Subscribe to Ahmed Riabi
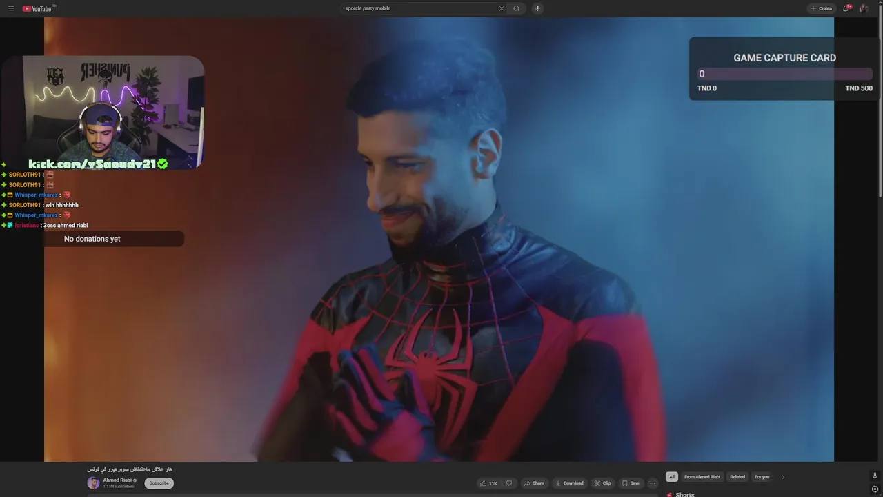 click(159, 483)
